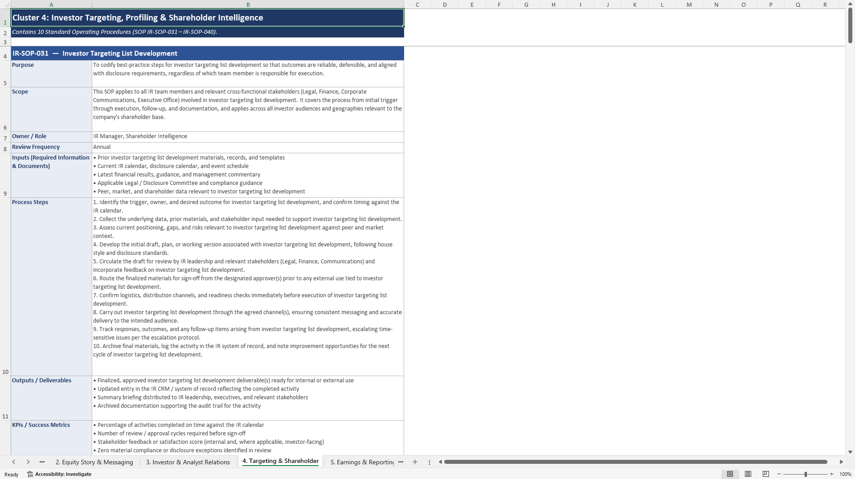The width and height of the screenshot is (855, 479).
Task: Add a new sheet with plus icon
Action: click(x=415, y=462)
